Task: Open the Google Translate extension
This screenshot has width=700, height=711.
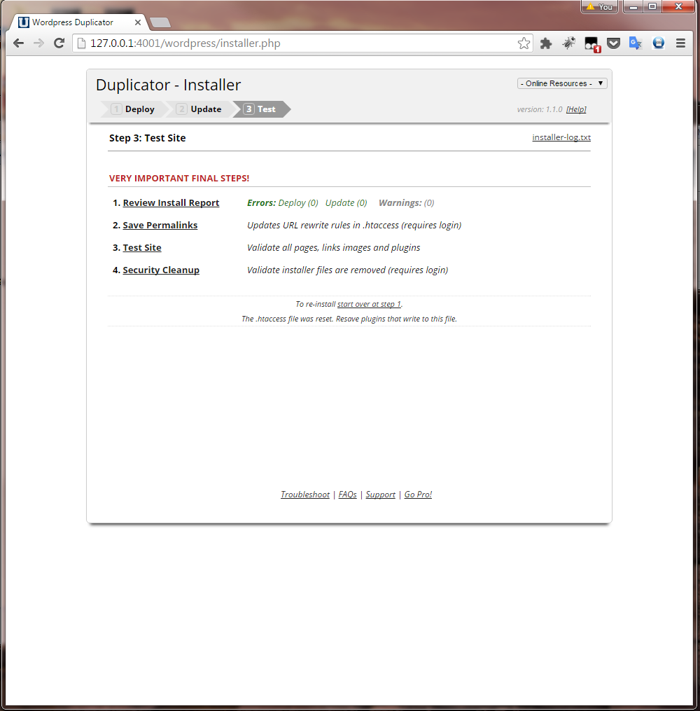Action: coord(636,43)
